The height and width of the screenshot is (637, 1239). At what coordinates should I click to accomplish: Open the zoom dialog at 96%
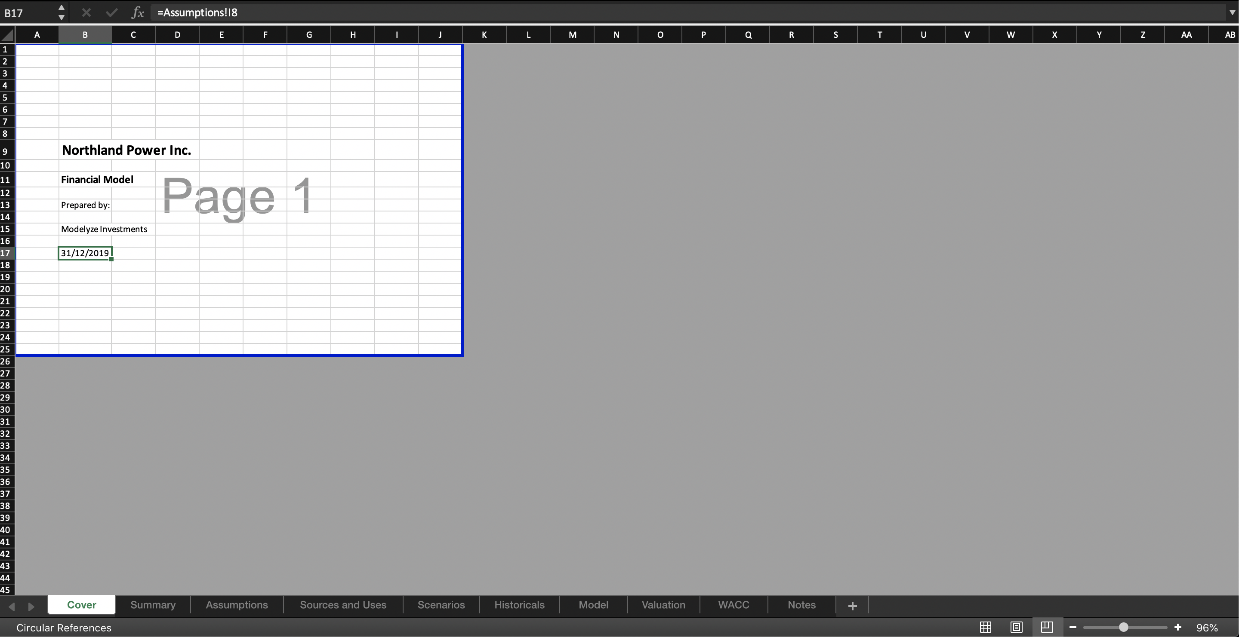click(1207, 628)
